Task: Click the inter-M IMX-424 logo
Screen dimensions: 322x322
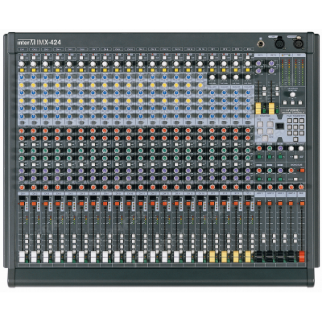Action: click(x=39, y=42)
